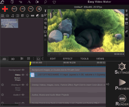Click the align left icon beside preview
The height and width of the screenshot is (107, 129).
(45, 15)
